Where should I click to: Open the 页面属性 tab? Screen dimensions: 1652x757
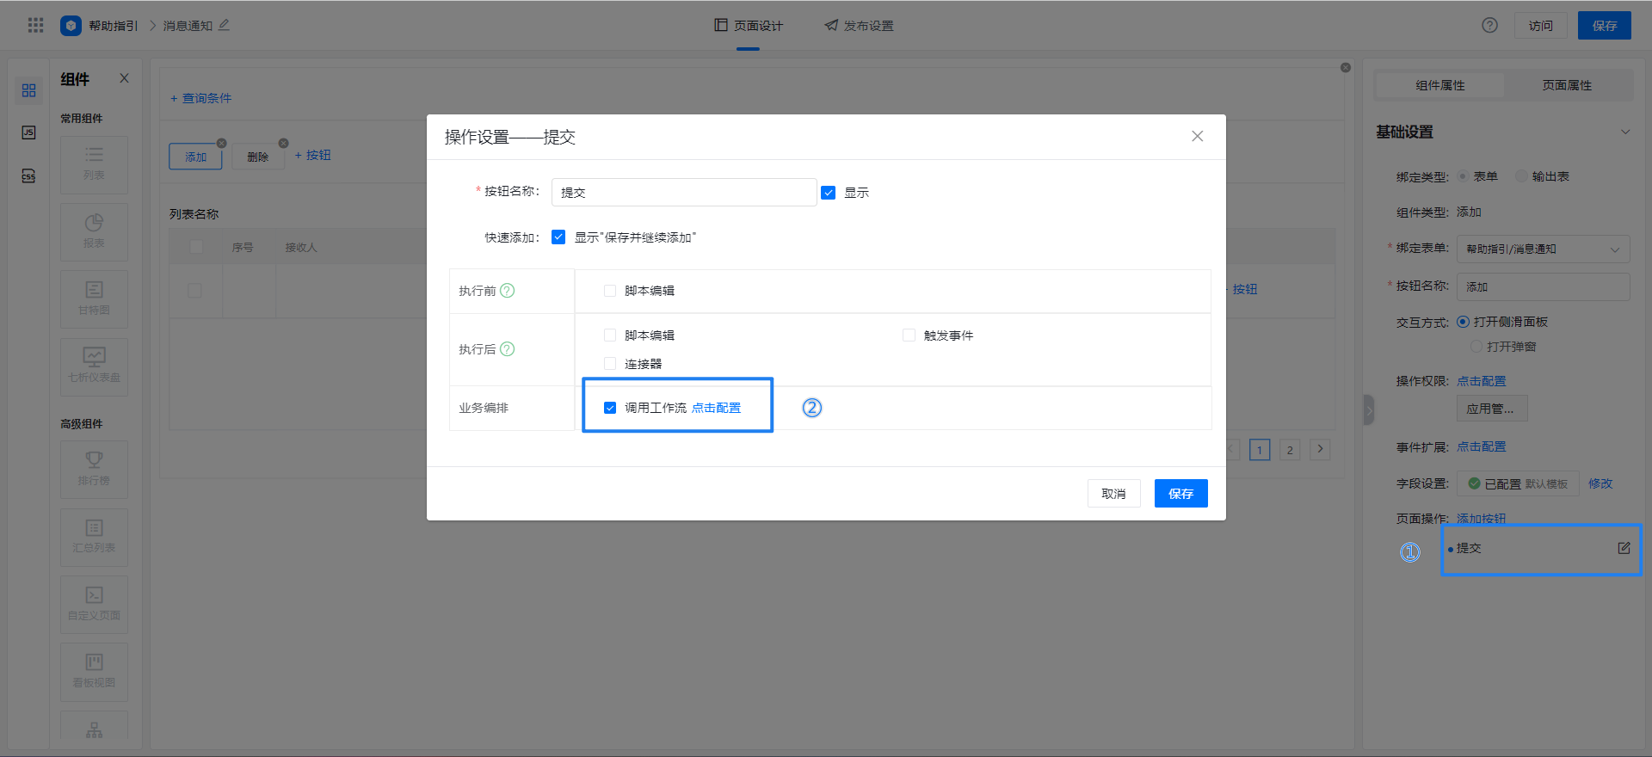pyautogui.click(x=1567, y=85)
